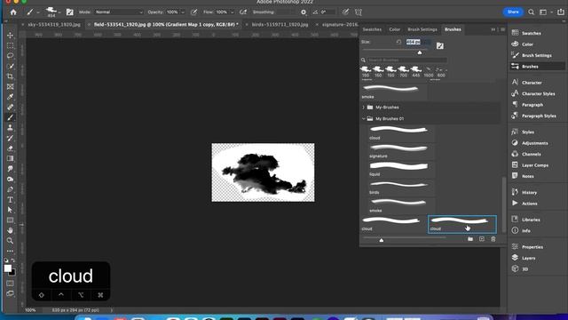
Task: Enable airbrush-style build-up effects
Action: (x=243, y=12)
